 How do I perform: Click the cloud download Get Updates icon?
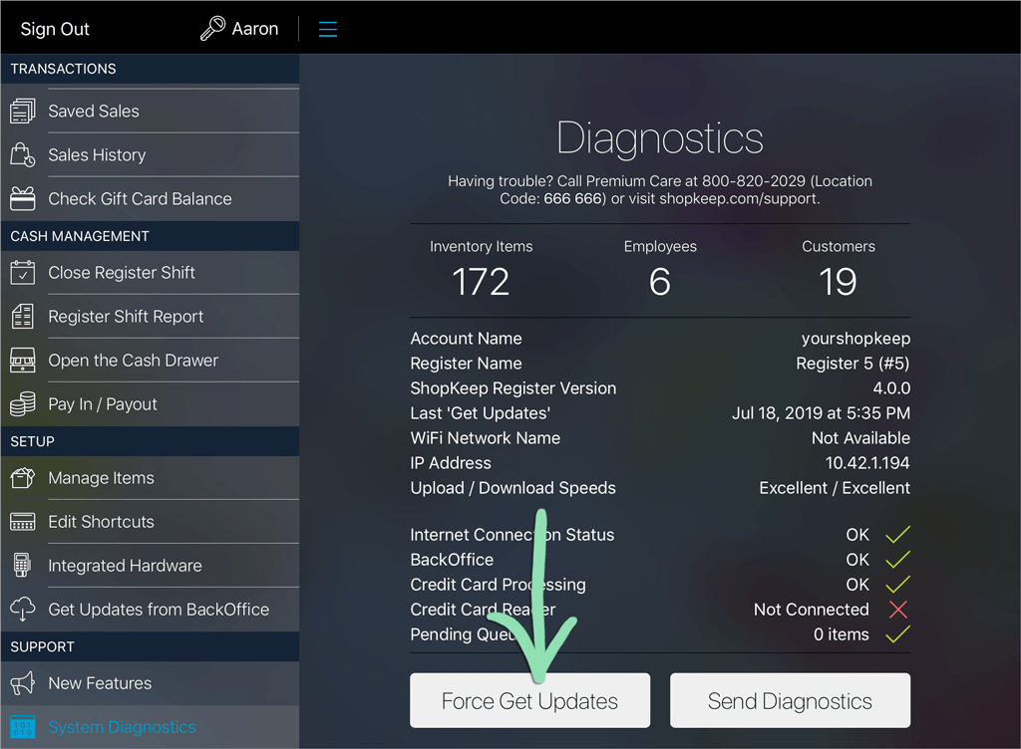click(x=23, y=610)
